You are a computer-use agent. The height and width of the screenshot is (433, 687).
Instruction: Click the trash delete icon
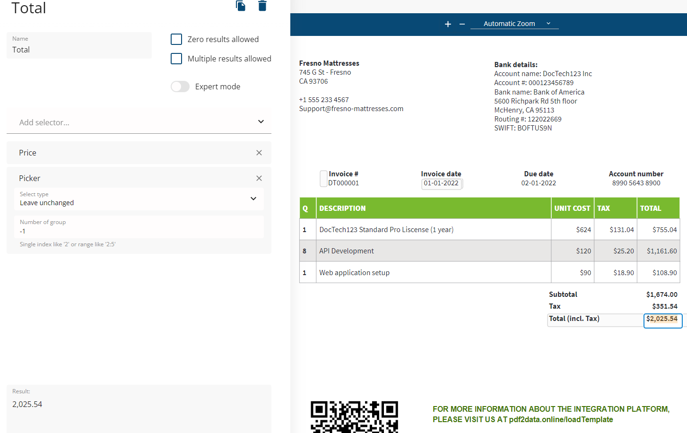point(262,6)
